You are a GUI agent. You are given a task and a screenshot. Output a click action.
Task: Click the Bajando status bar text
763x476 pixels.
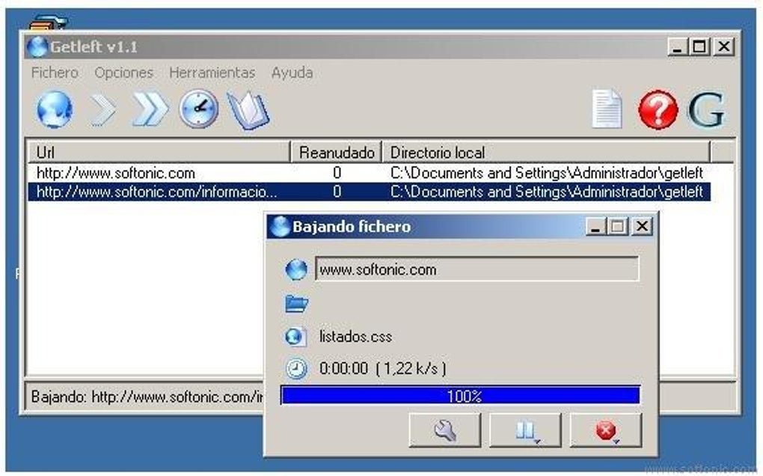click(x=147, y=397)
